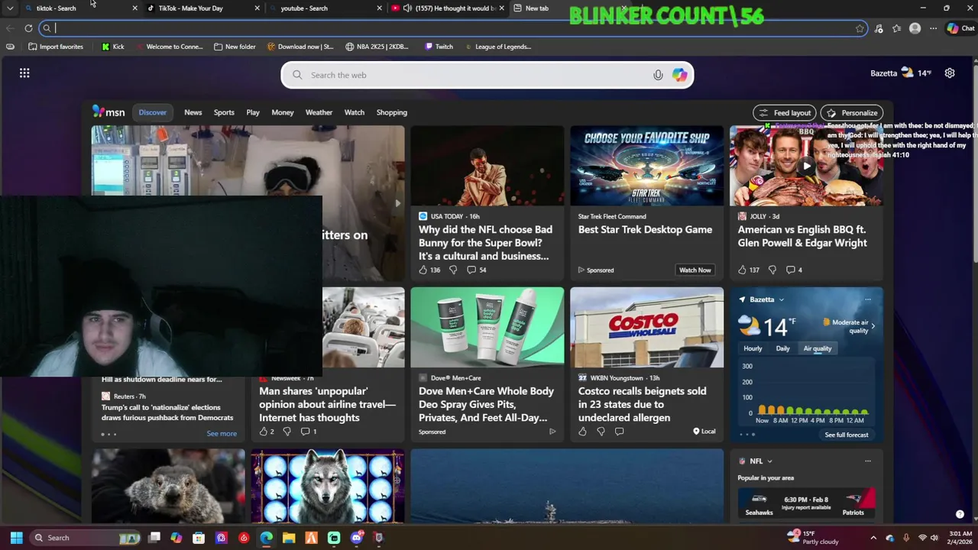Open MSN page settings gear
The image size is (978, 550).
950,73
